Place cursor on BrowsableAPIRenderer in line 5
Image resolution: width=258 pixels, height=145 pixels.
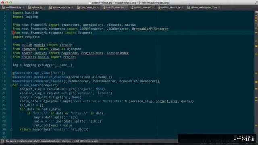[150, 29]
